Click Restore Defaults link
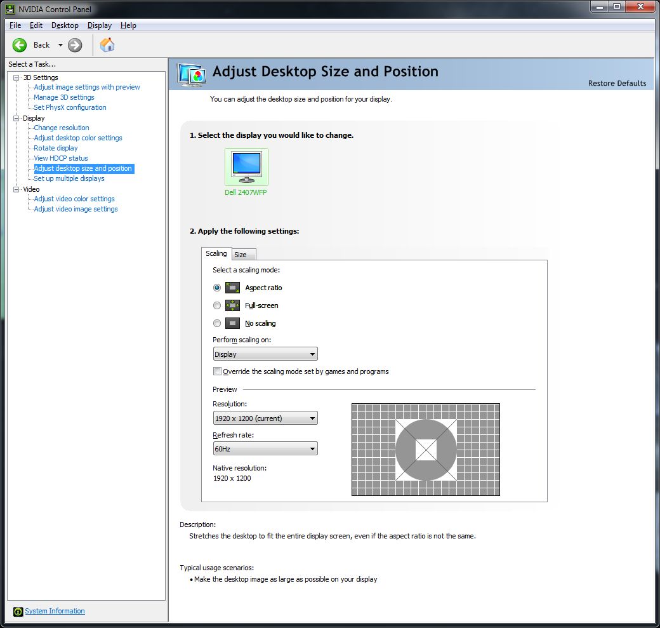Screen dimensions: 660x628 pyautogui.click(x=617, y=83)
